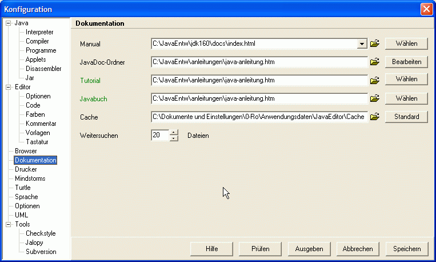
Task: Click Wählen button for Manual
Action: click(x=406, y=43)
